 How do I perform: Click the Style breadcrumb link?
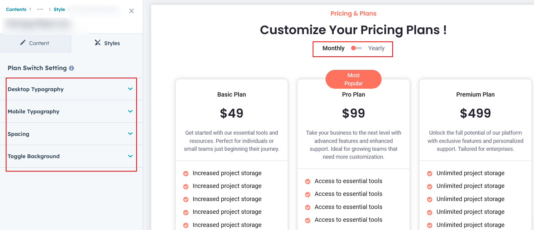tap(59, 9)
